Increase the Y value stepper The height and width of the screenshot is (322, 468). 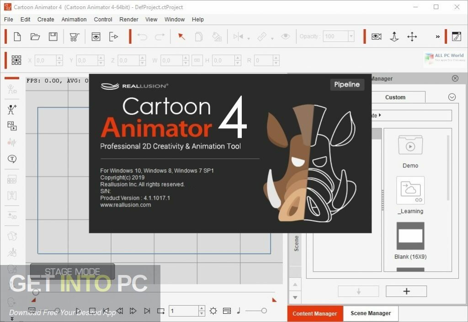[101, 58]
